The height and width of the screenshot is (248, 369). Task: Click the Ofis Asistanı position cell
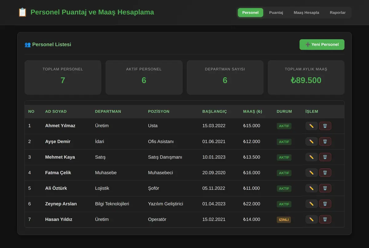tap(161, 142)
